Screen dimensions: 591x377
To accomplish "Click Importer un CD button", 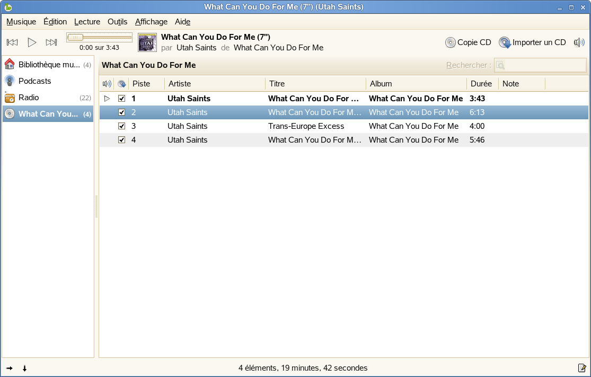I will [532, 42].
